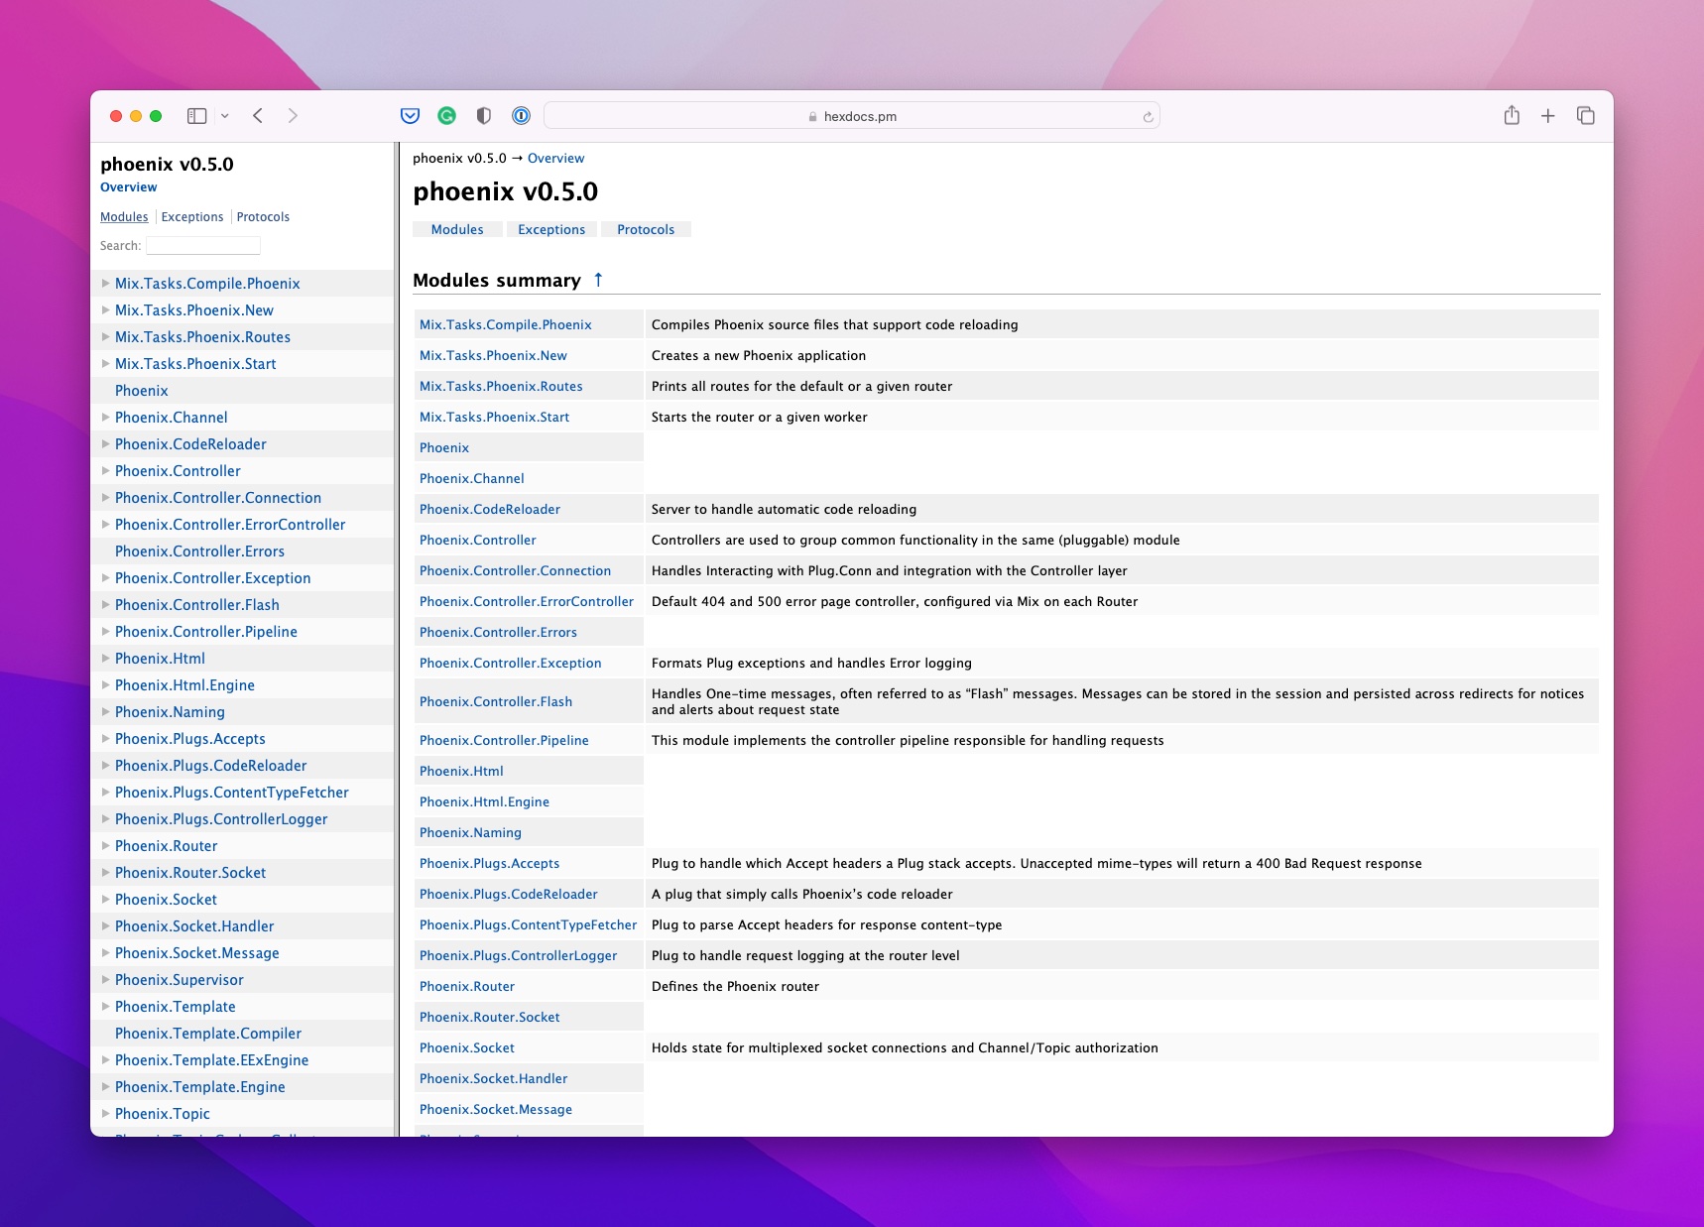Open Mix.Tasks.Phoenix.New summary table link
The image size is (1704, 1227).
[x=493, y=356]
